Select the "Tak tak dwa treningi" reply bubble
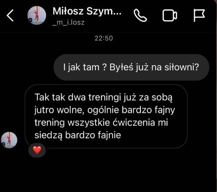Viewport: 217px width, 192px height. pyautogui.click(x=106, y=116)
